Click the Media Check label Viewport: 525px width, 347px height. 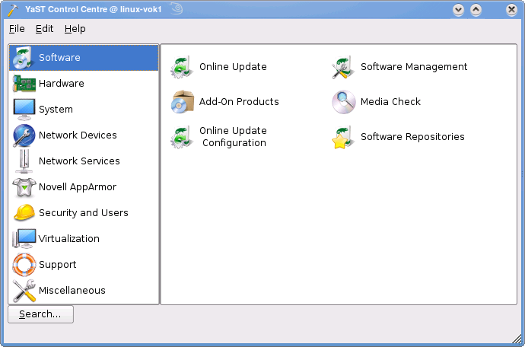390,101
